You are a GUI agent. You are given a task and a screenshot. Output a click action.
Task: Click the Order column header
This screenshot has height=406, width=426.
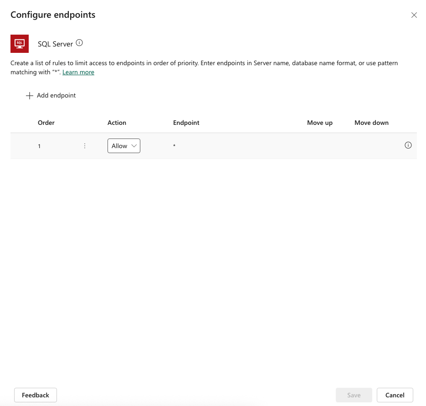coord(46,123)
